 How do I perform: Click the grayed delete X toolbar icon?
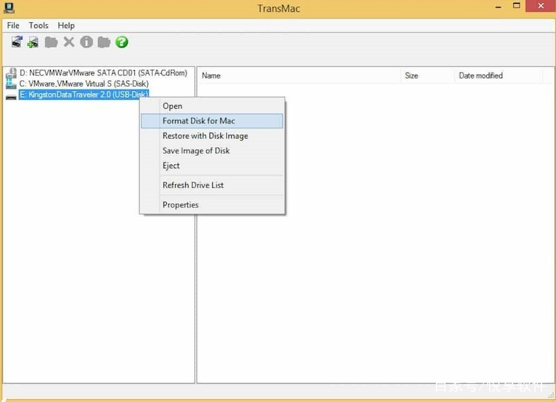(x=69, y=42)
